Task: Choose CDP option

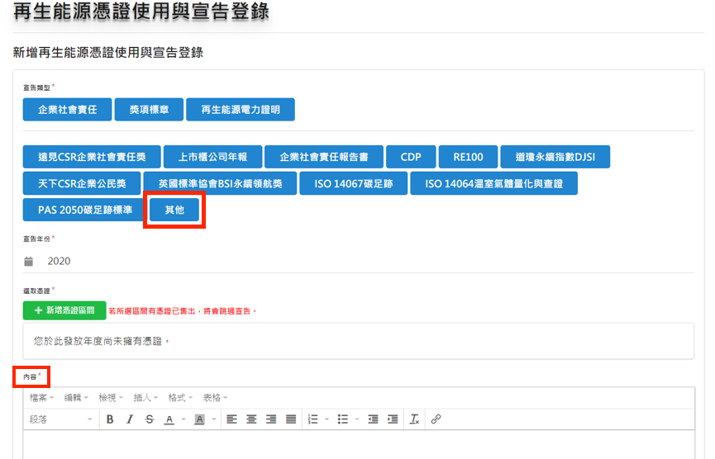Action: (x=411, y=157)
